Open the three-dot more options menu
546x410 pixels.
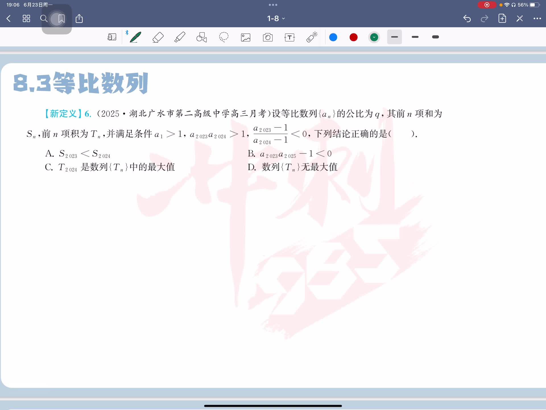(x=537, y=19)
